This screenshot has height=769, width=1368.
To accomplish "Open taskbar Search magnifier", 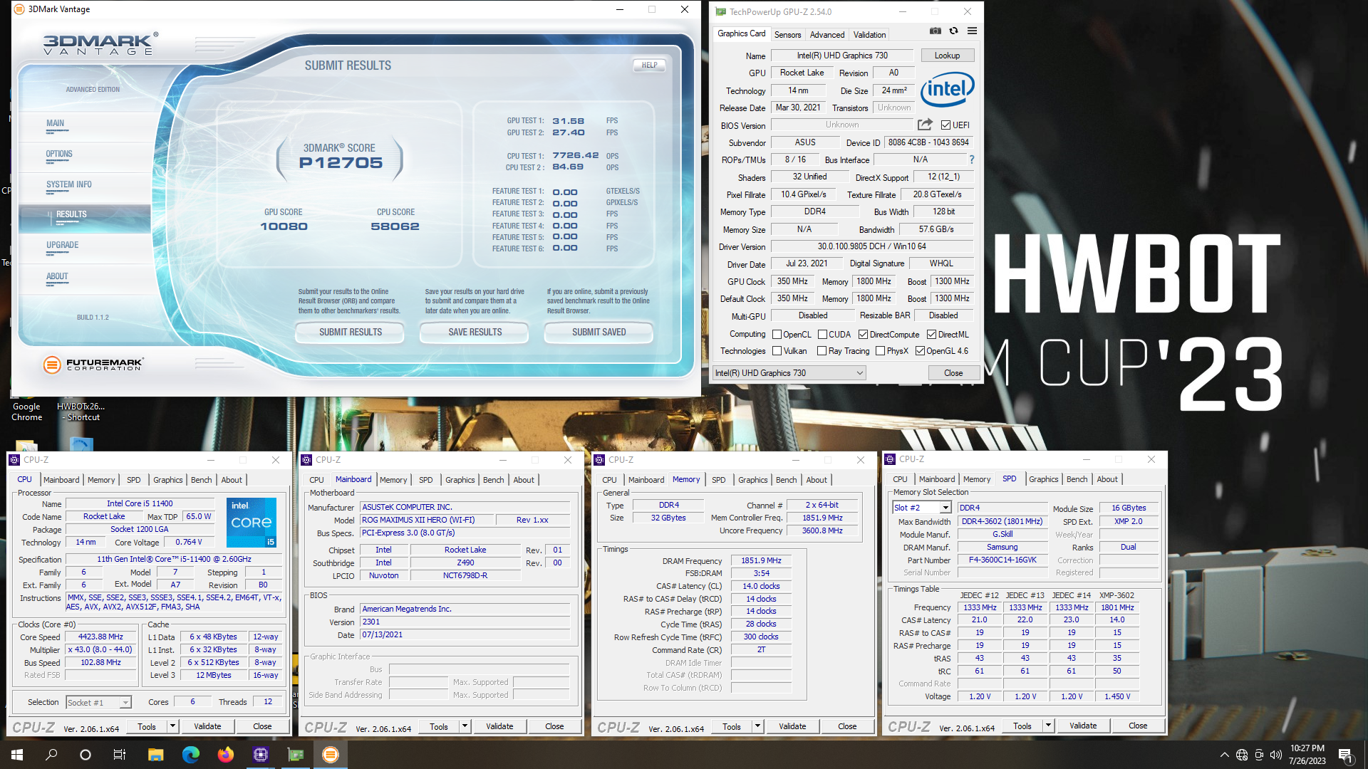I will [51, 755].
